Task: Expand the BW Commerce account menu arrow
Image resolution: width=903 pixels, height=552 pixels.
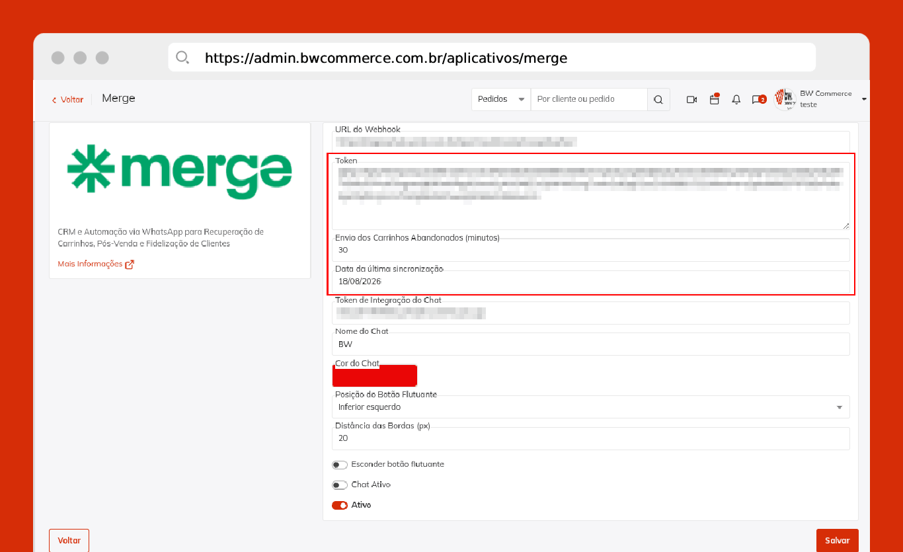Action: point(864,99)
